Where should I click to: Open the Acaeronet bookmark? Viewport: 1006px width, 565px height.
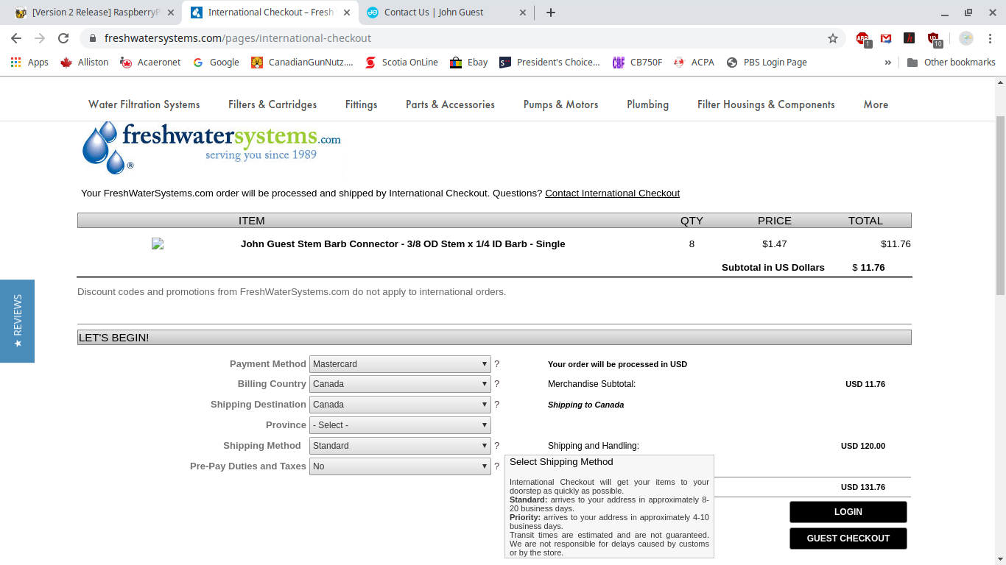coord(150,63)
